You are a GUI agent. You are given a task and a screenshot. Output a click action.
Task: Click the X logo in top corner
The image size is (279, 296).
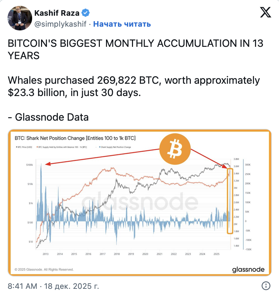[265, 12]
